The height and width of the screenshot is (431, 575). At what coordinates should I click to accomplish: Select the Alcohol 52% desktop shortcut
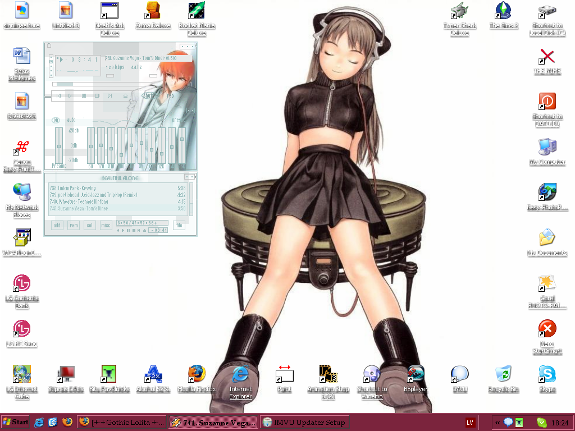point(153,379)
